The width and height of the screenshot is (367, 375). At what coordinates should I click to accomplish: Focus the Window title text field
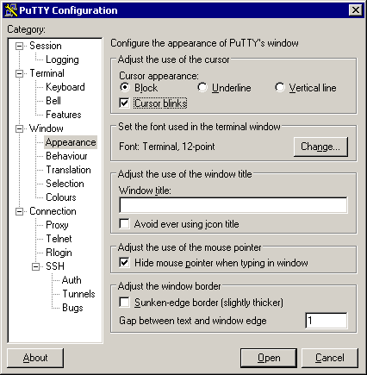point(233,205)
